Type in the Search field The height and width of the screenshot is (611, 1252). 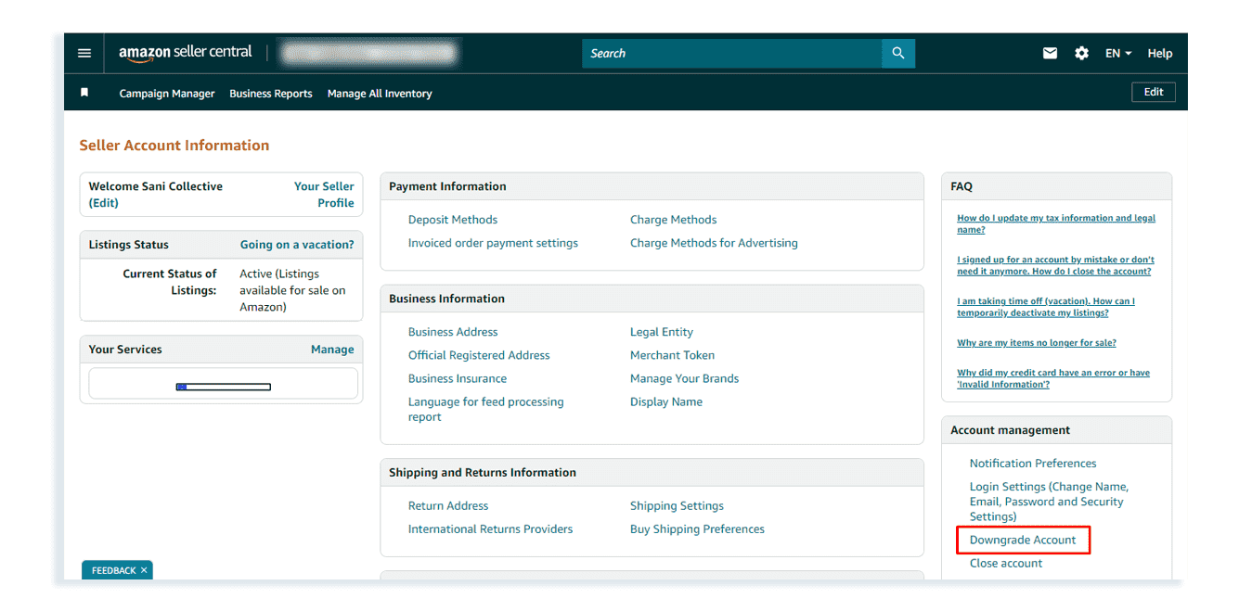pyautogui.click(x=731, y=53)
